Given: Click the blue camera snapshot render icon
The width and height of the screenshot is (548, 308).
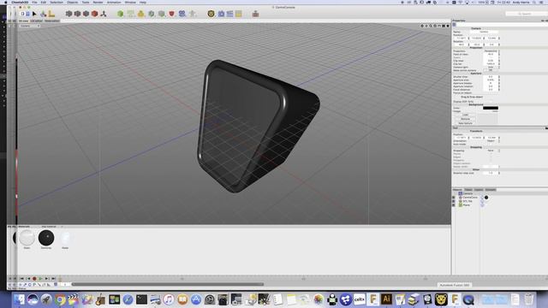Looking at the screenshot, I should (x=221, y=14).
